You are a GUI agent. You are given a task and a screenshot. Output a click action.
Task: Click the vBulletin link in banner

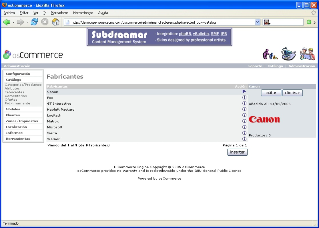point(201,34)
